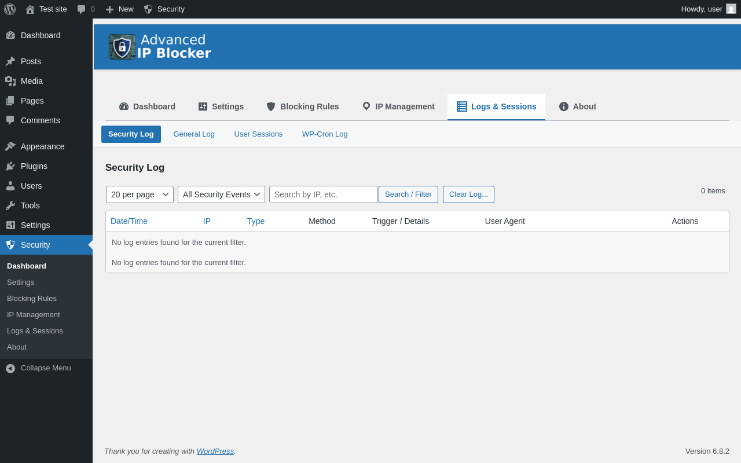Click the Tools wrench icon

coord(10,205)
